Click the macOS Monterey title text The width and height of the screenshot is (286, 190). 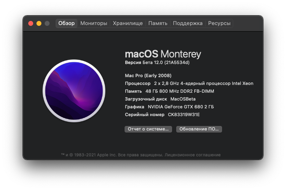[163, 54]
